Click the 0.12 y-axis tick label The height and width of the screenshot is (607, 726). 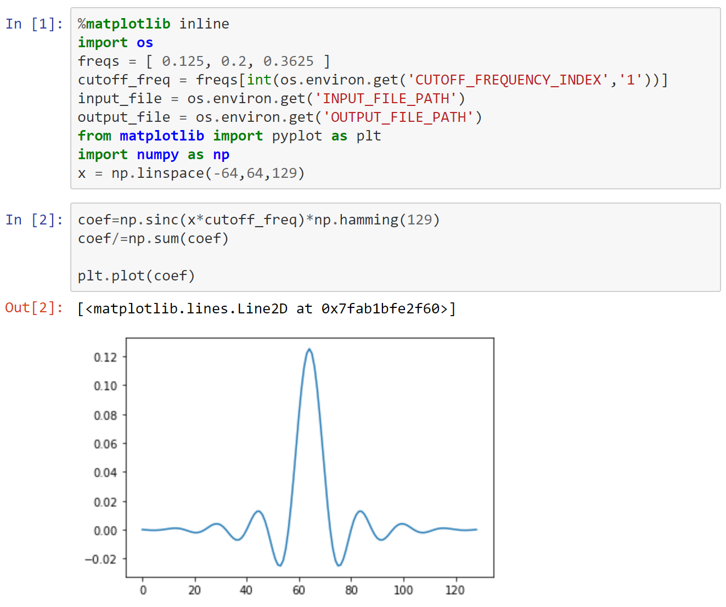point(105,357)
